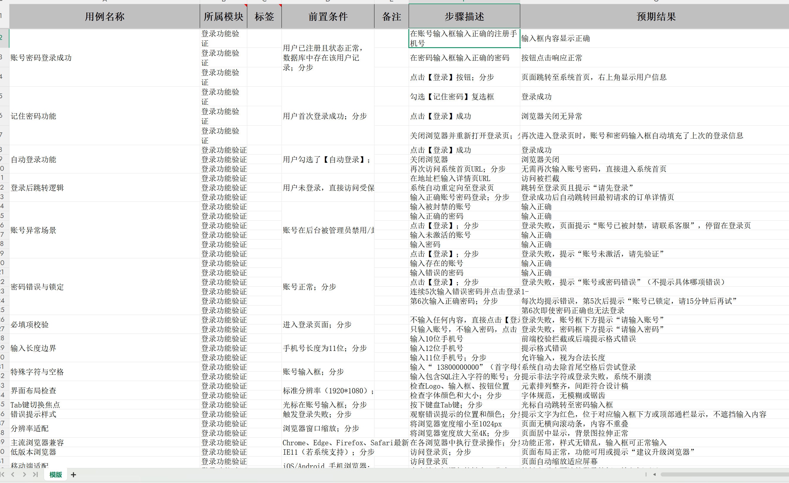Select result cell 页面无横向滚动条，内容不重叠
This screenshot has width=789, height=483.
[654, 423]
